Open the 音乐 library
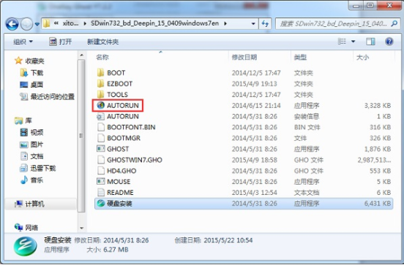 click(31, 180)
